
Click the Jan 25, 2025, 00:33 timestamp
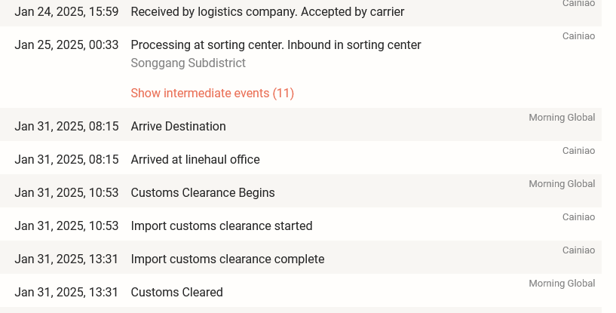[66, 44]
